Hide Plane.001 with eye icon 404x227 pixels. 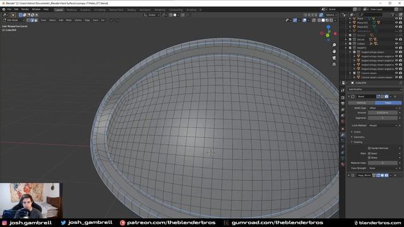point(396,23)
